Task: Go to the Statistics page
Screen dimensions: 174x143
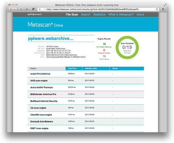Action: coord(99,15)
